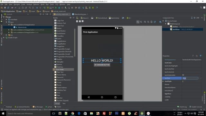Click the Project panel collapse all icon
The image size is (206, 116).
coord(43,14)
